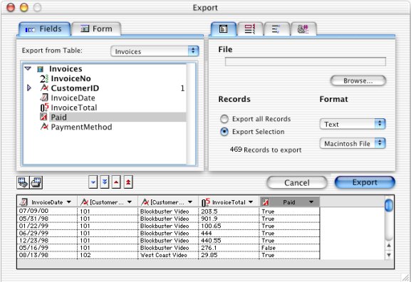Open the second options tab with red lines icon
Image resolution: width=411 pixels, height=282 pixels.
click(250, 28)
